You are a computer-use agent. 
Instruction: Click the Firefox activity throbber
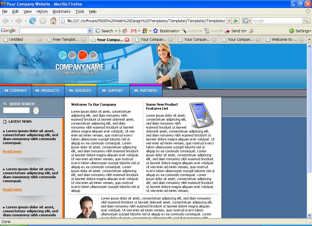(308, 11)
